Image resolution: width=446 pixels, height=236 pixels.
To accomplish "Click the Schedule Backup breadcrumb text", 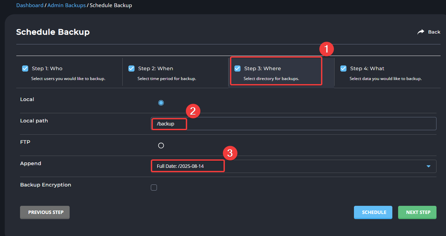I will click(111, 5).
